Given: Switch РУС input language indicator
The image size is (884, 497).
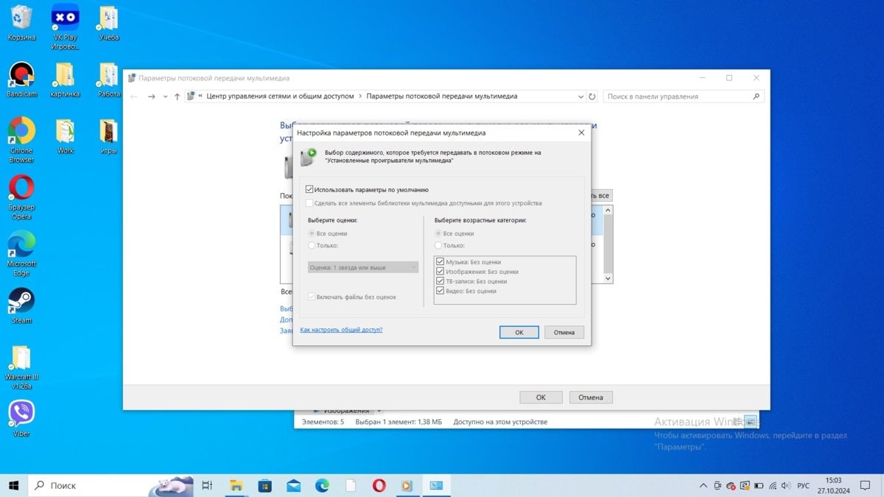Looking at the screenshot, I should [x=804, y=486].
